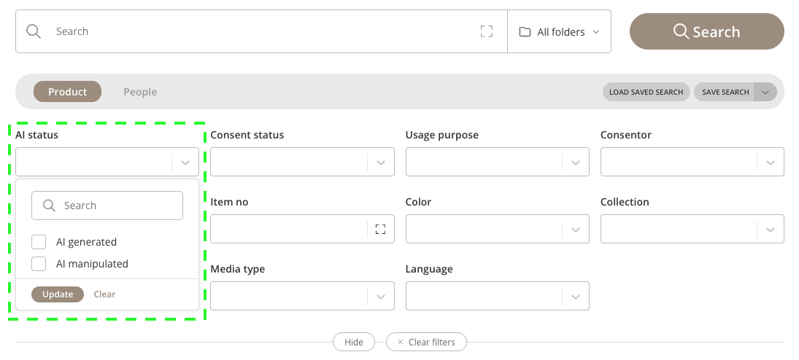Click the AI generated option label
Image resolution: width=799 pixels, height=360 pixels.
(86, 242)
